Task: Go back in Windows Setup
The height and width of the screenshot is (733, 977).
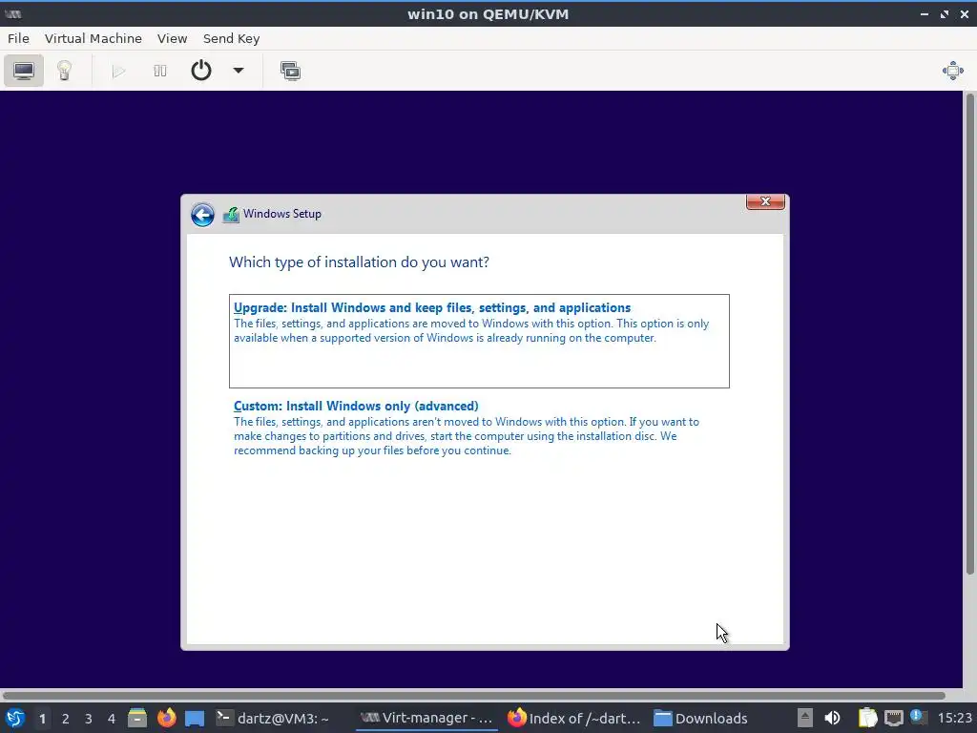Action: tap(202, 215)
